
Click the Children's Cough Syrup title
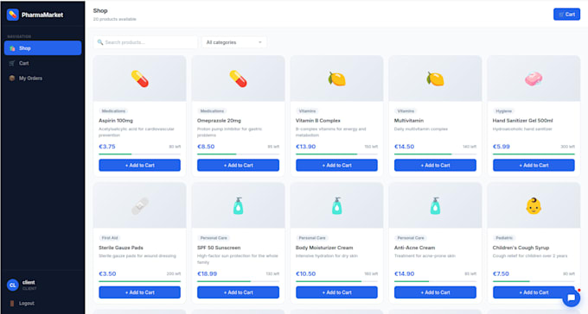[521, 248]
